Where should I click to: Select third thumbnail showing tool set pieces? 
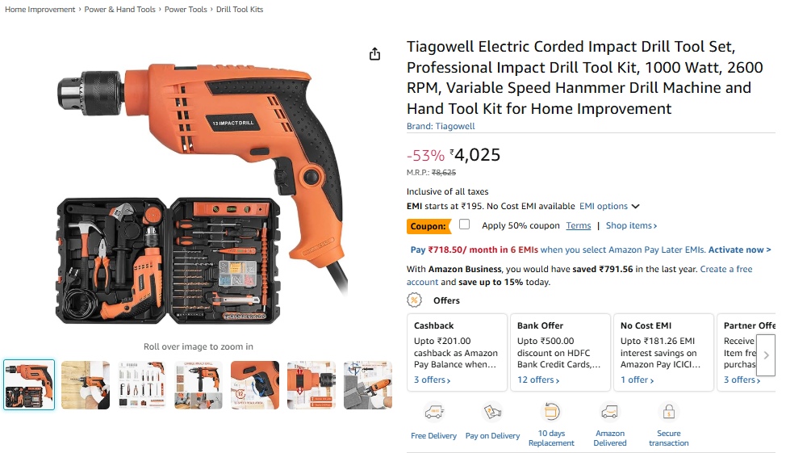[142, 385]
